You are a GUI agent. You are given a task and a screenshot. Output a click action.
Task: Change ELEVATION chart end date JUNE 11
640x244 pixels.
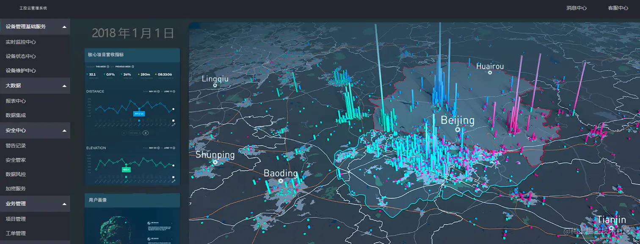point(169,148)
